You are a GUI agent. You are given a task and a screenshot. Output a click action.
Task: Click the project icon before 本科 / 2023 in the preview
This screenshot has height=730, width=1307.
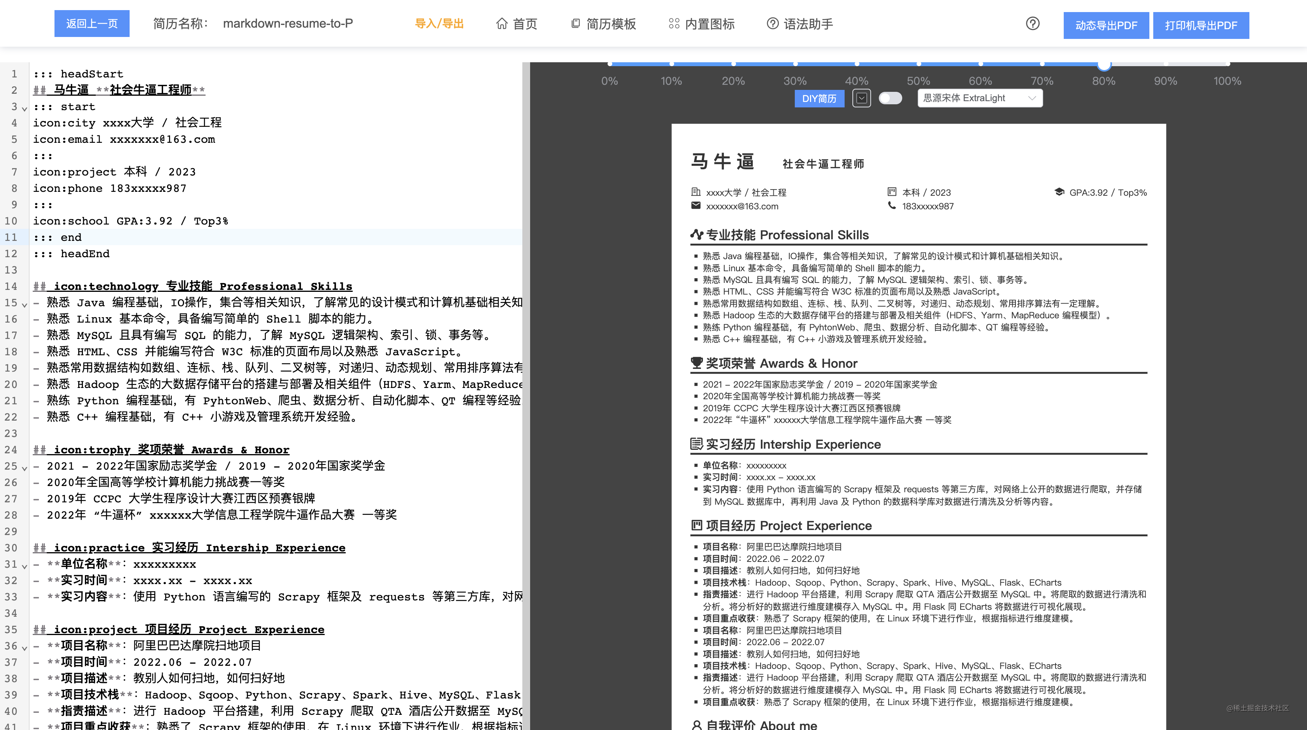click(x=891, y=192)
